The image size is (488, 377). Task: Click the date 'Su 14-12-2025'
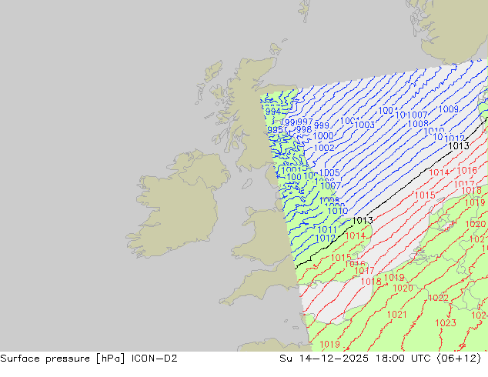(x=324, y=359)
